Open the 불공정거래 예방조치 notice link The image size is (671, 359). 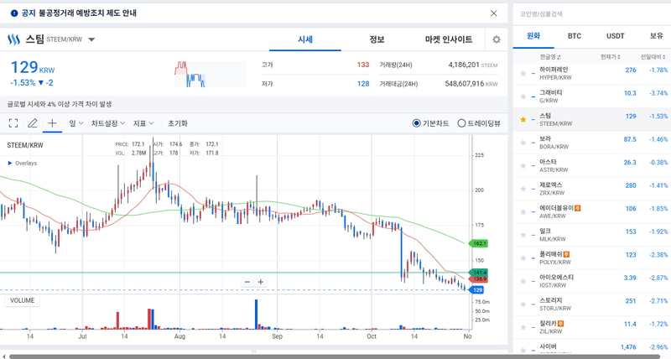[x=82, y=13]
